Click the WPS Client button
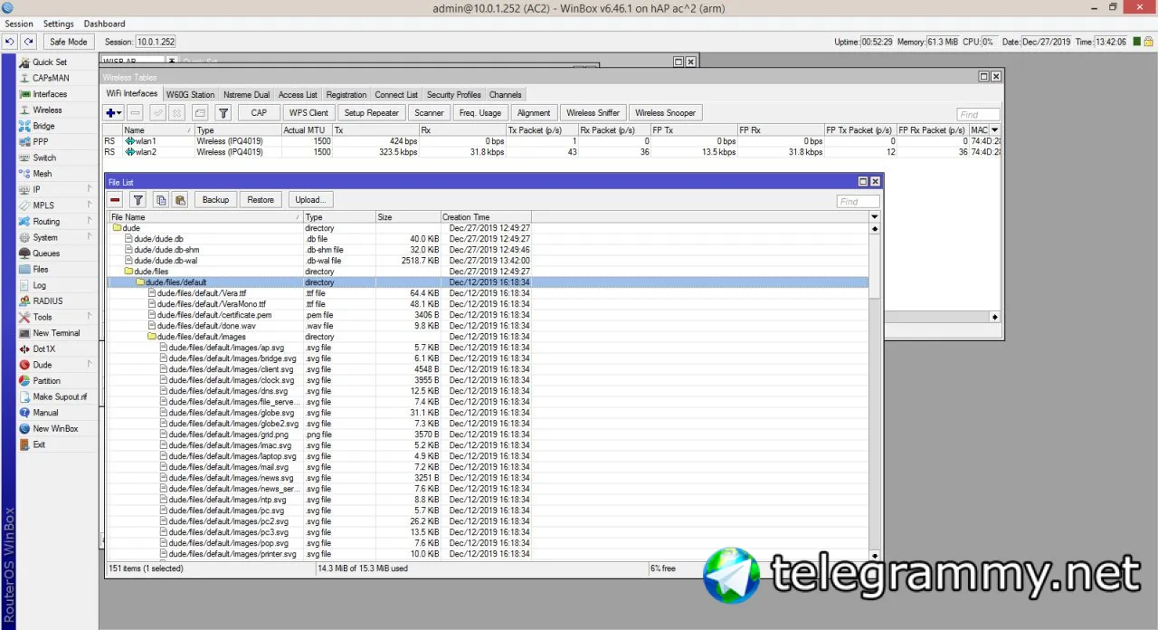 (308, 113)
